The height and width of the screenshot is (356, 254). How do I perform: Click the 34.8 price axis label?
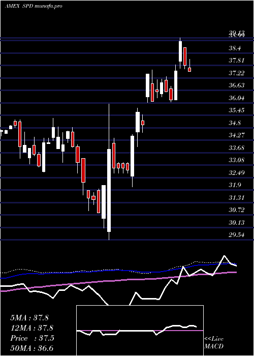tap(235, 123)
